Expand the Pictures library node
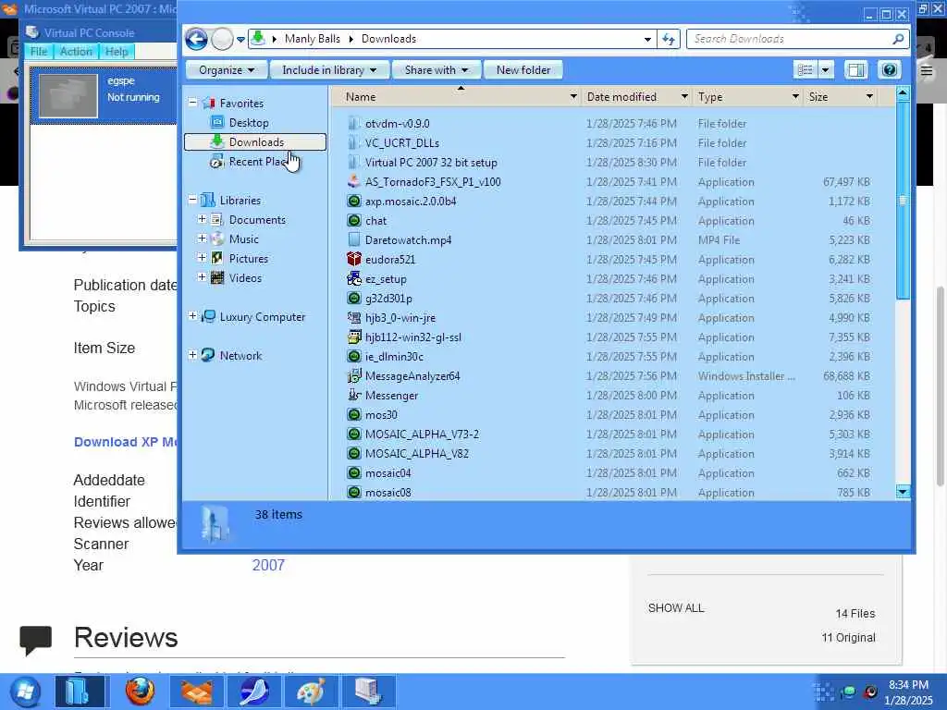The width and height of the screenshot is (947, 710). pyautogui.click(x=202, y=258)
